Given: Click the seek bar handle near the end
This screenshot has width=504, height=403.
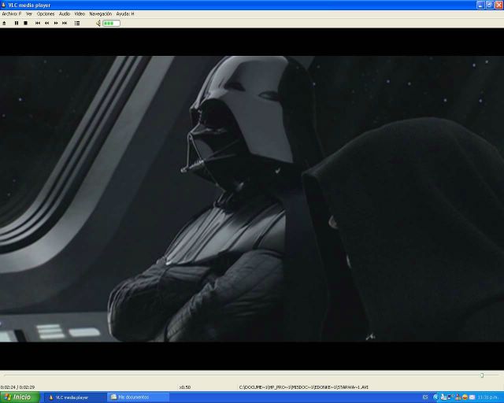Looking at the screenshot, I should coord(482,375).
